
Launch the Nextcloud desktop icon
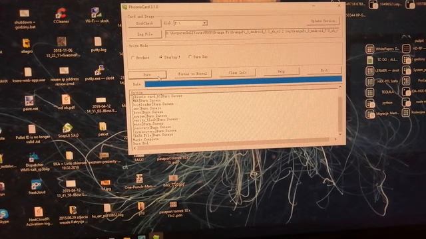point(37,187)
